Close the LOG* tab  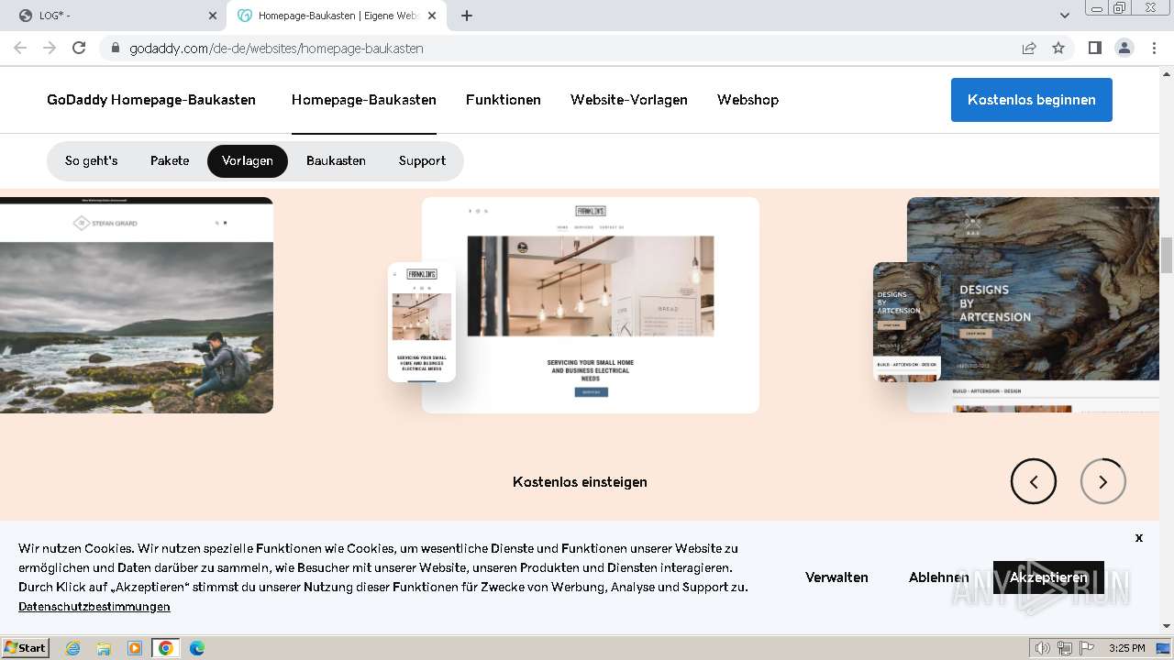coord(213,16)
